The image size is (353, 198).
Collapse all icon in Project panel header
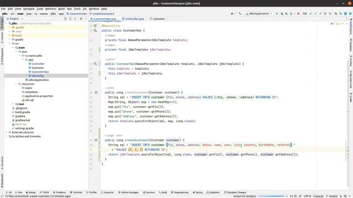(75, 19)
